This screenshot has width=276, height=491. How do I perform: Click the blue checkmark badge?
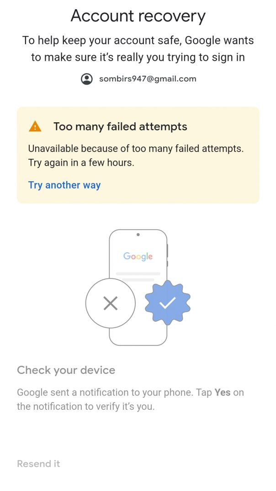(x=167, y=303)
